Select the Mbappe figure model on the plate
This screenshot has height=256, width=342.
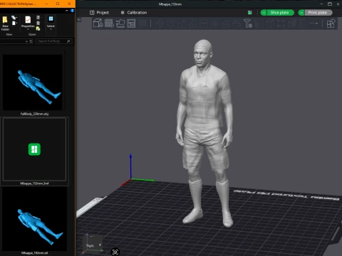pos(204,133)
